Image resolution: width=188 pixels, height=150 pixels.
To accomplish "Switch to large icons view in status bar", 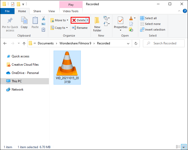I will [184, 147].
